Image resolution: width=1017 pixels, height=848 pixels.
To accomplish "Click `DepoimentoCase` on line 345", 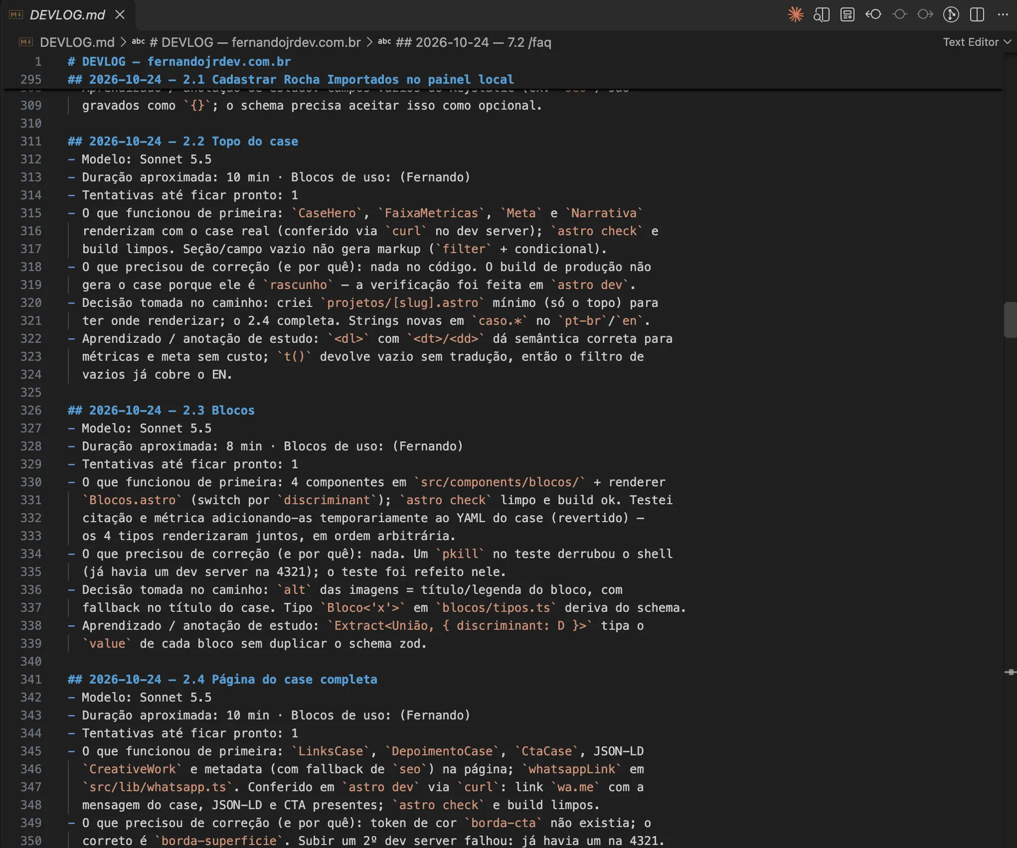I will pyautogui.click(x=442, y=751).
